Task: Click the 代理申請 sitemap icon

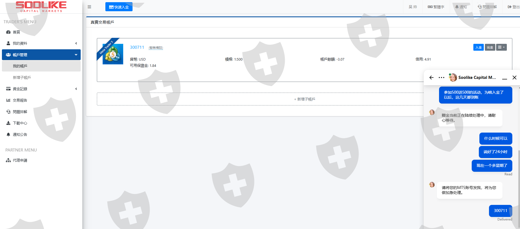Action: pyautogui.click(x=8, y=160)
